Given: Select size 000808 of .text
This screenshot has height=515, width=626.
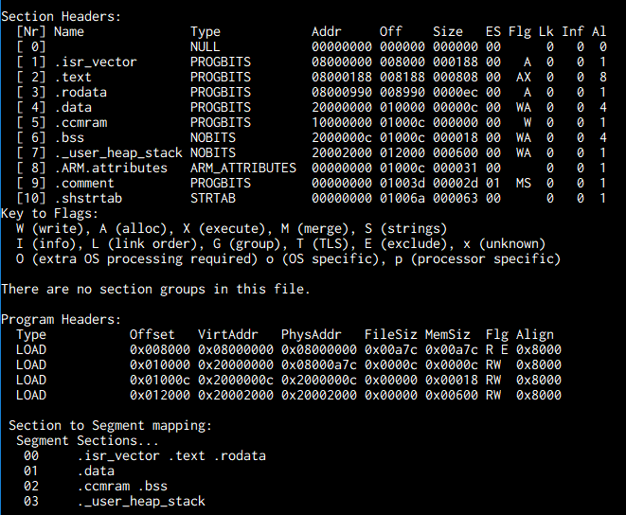Looking at the screenshot, I should (456, 77).
